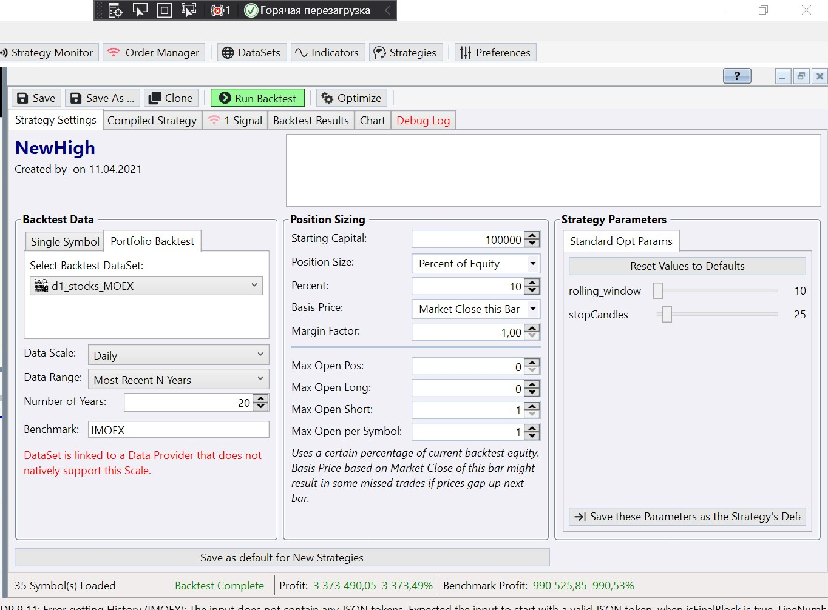828x610 pixels.
Task: Open Preferences with the sliders icon
Action: (466, 53)
